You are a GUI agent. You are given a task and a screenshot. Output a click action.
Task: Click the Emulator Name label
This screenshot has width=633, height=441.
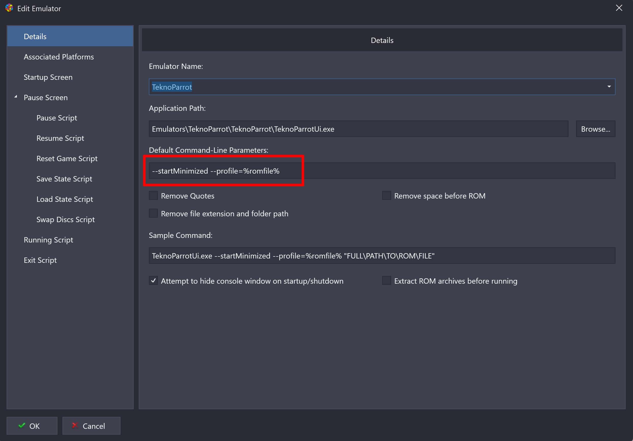pos(176,66)
